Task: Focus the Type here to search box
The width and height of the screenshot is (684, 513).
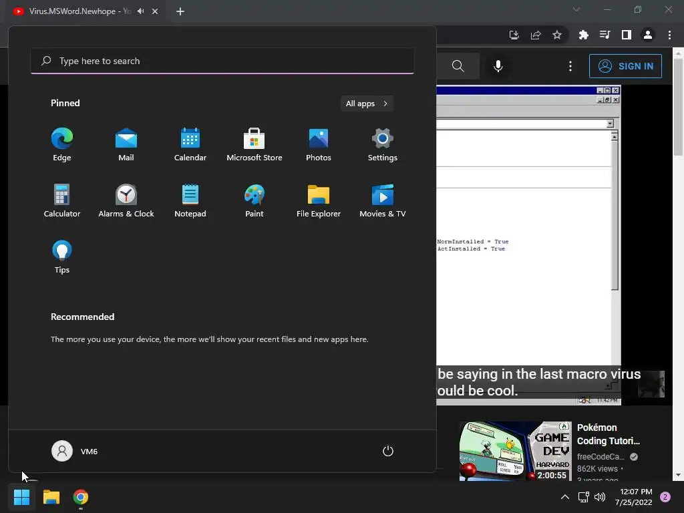Action: (x=222, y=61)
